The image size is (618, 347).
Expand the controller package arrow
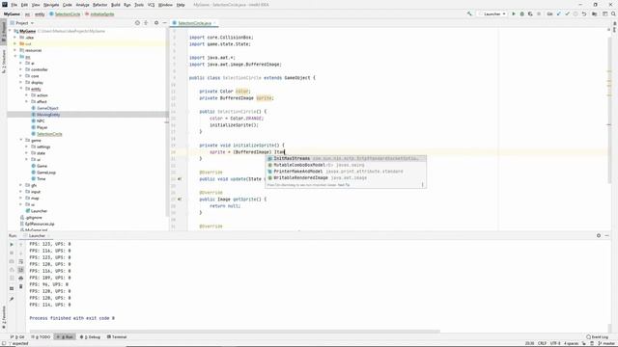[21, 69]
